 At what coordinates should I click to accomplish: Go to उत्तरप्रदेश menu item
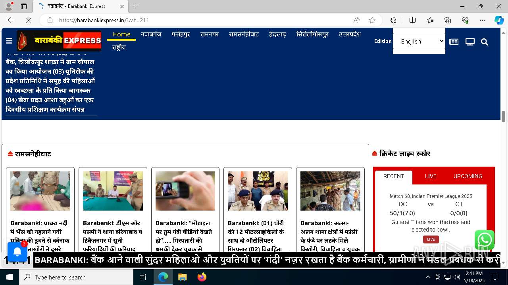(350, 34)
